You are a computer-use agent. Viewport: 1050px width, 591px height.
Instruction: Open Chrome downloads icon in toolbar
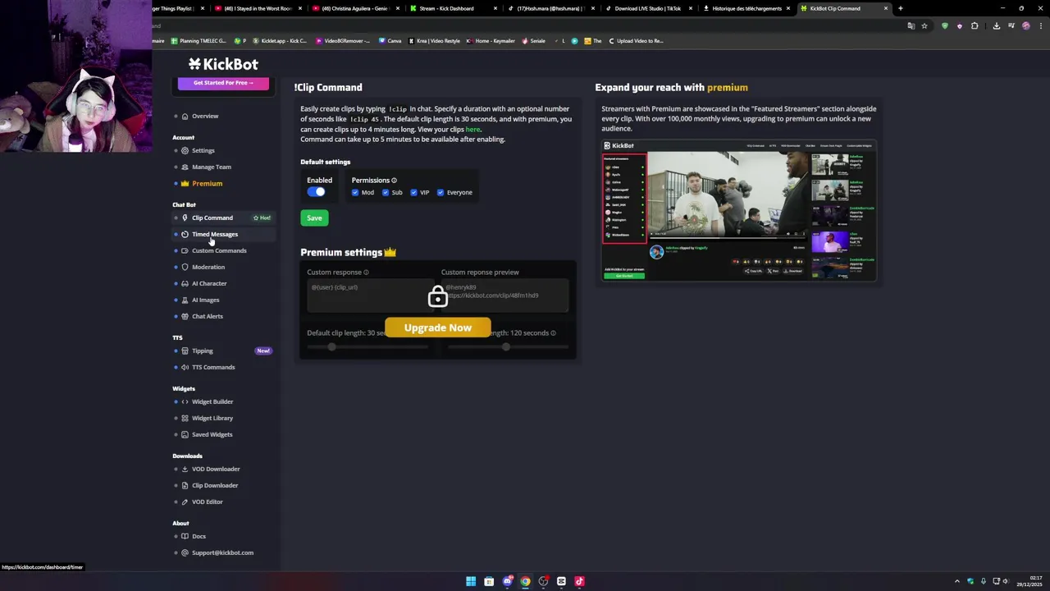pos(997,25)
